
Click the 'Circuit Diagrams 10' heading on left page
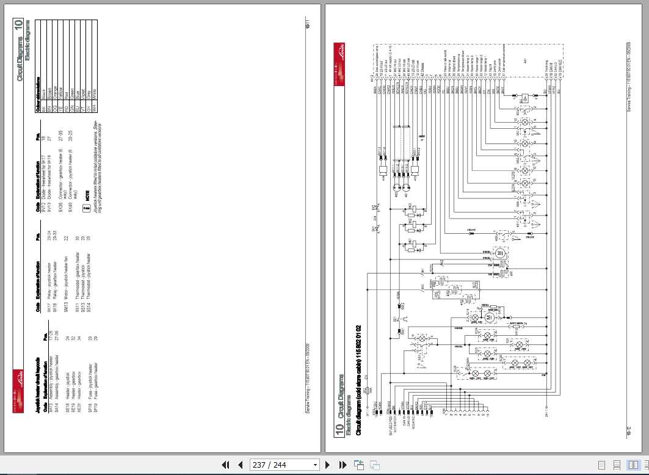[20, 49]
